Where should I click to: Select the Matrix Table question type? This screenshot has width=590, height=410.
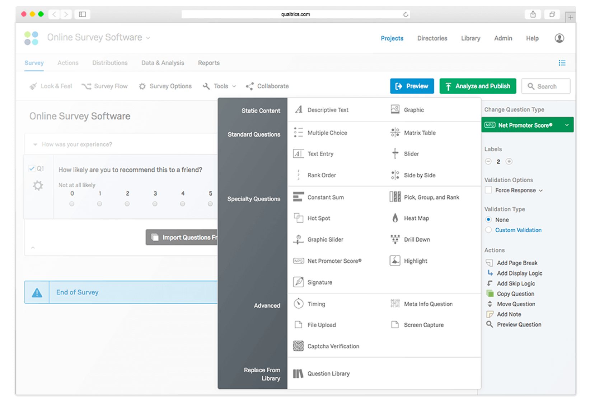tap(420, 133)
